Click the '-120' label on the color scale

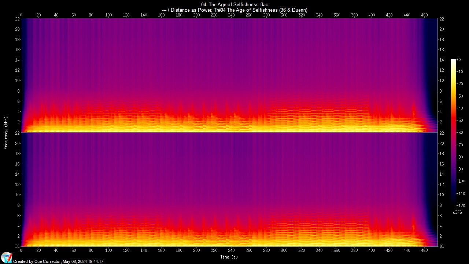[461, 205]
